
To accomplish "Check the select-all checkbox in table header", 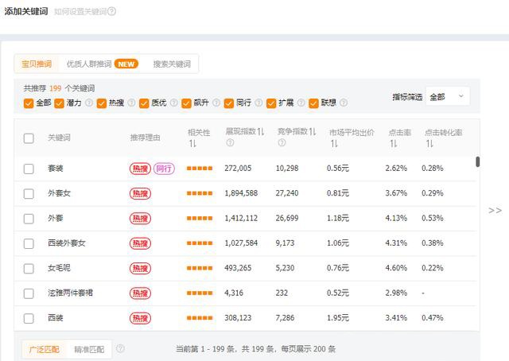I will [29, 138].
